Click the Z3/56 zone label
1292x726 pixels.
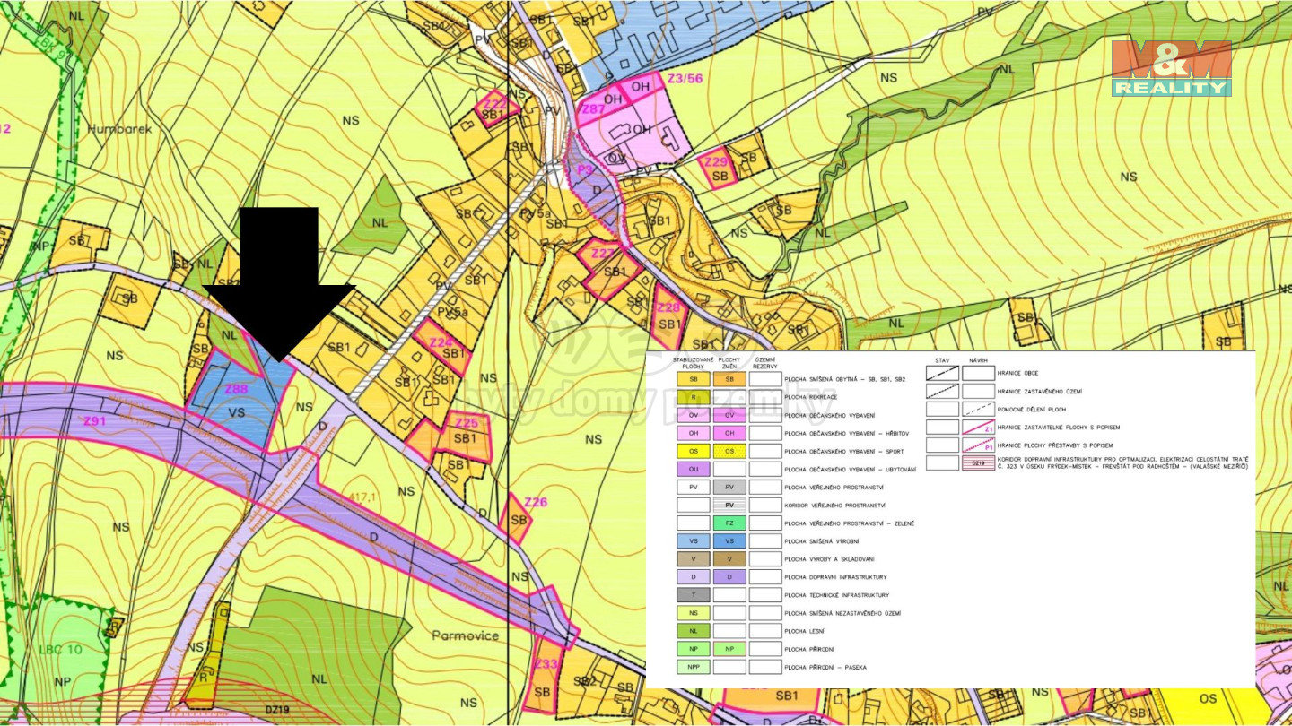(x=685, y=79)
